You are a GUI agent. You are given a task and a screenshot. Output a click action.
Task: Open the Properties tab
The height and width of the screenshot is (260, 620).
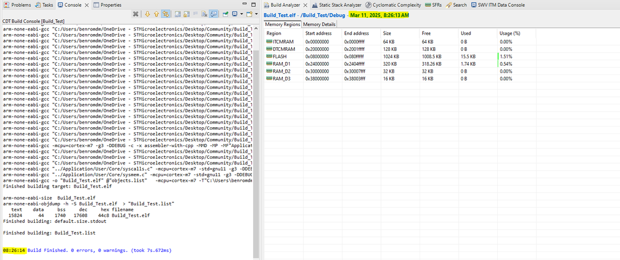pos(107,5)
